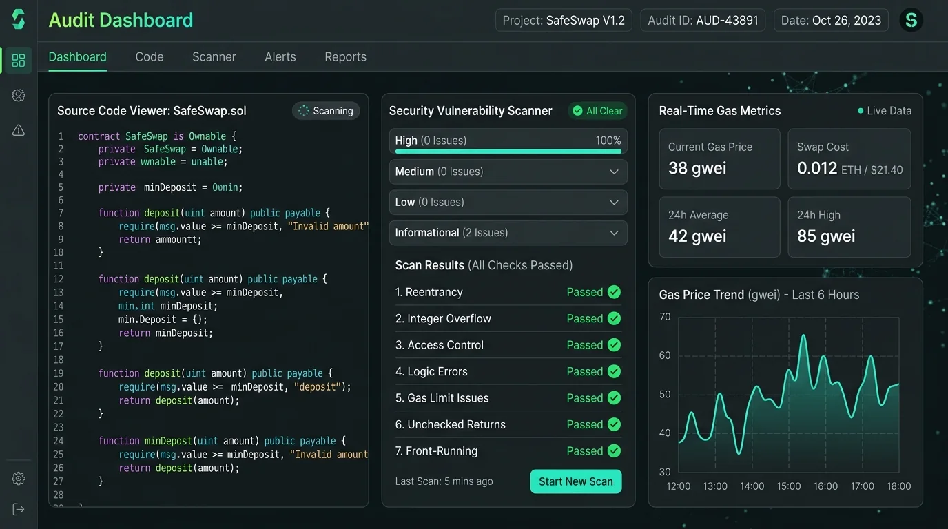
Task: Expand the Low (0 Issues) section
Action: [508, 202]
